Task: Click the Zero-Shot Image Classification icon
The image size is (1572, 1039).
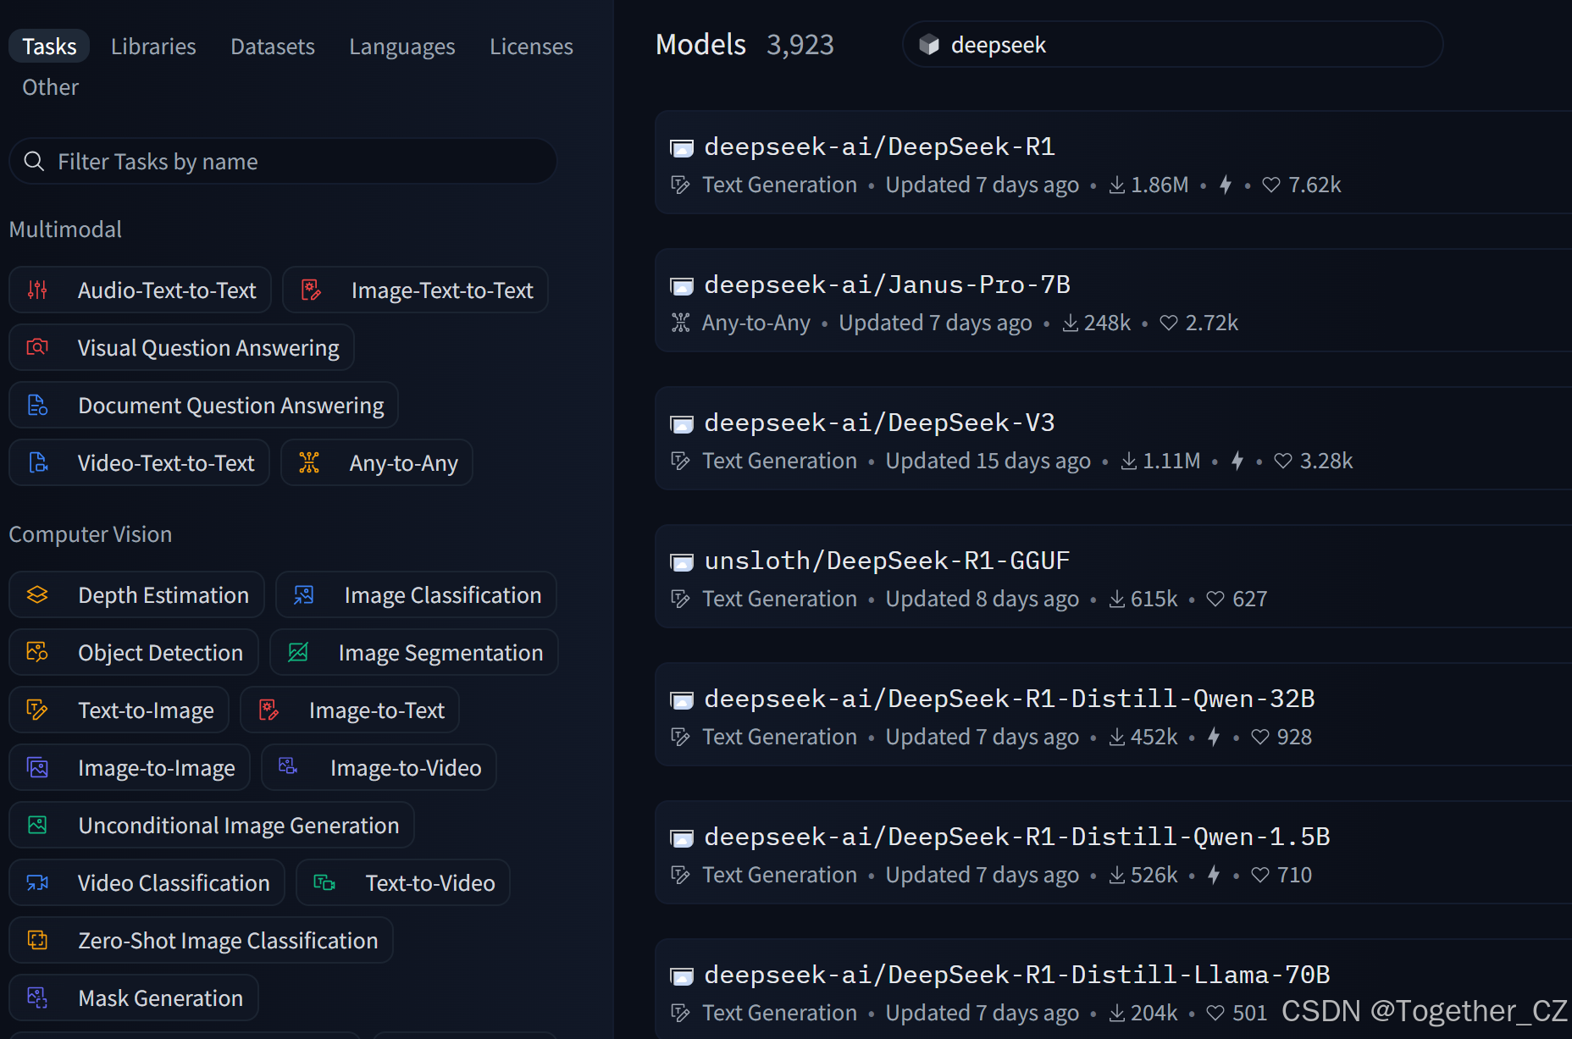Action: tap(37, 941)
